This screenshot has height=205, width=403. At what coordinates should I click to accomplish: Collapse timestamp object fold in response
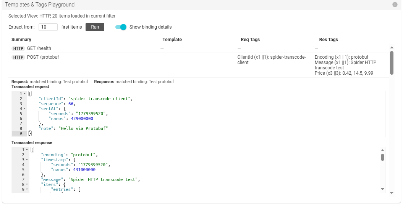(27, 160)
